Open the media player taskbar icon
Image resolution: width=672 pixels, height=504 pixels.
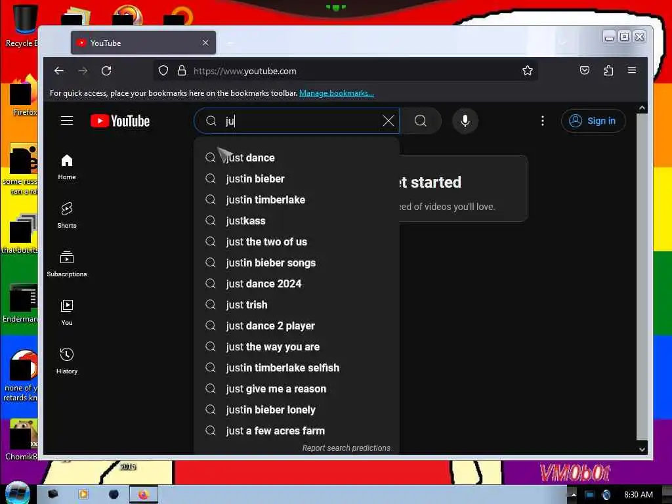click(x=83, y=495)
